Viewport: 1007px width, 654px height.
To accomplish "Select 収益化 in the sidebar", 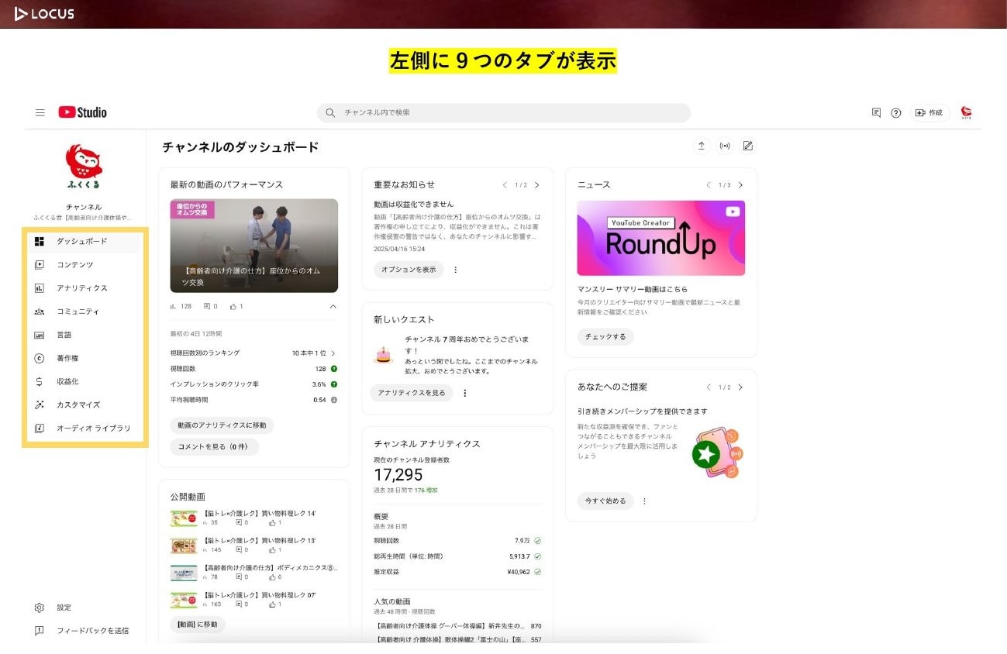I will [x=67, y=381].
